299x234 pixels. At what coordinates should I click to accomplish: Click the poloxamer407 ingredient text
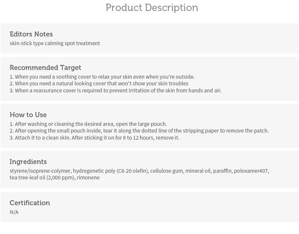[251, 171]
